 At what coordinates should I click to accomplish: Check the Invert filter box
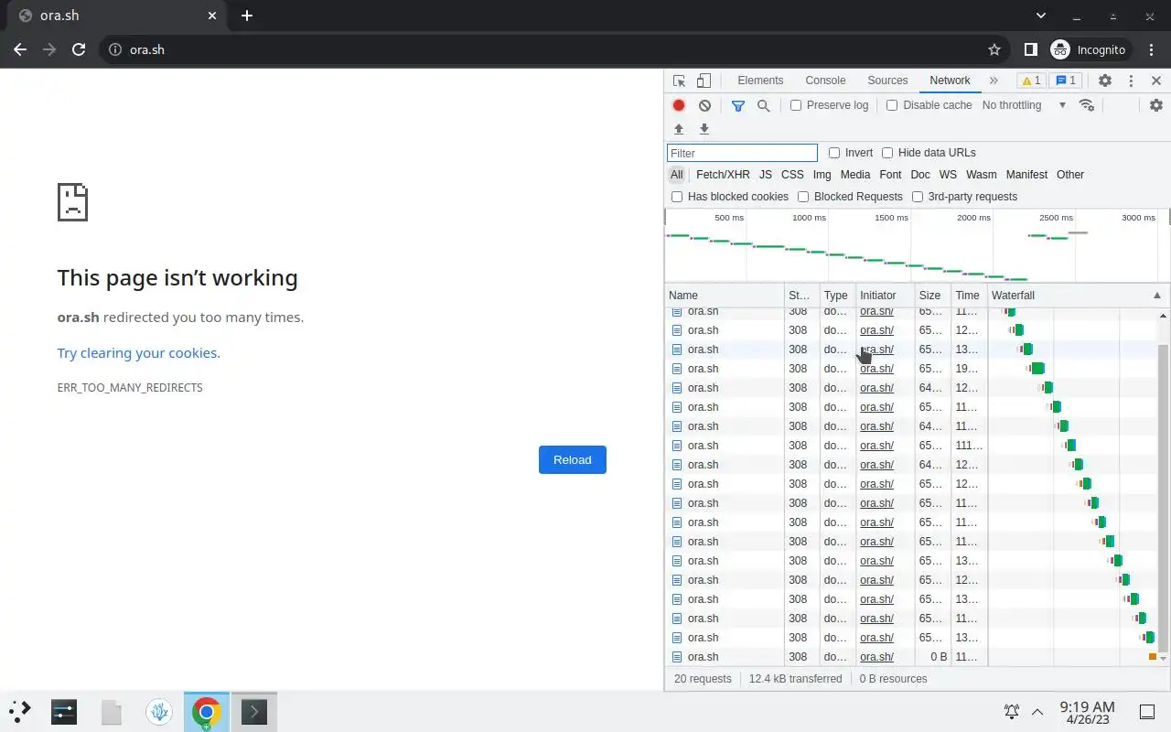point(834,153)
